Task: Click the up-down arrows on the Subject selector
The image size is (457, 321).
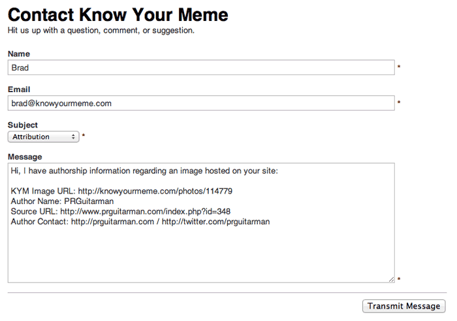Action: coord(73,137)
